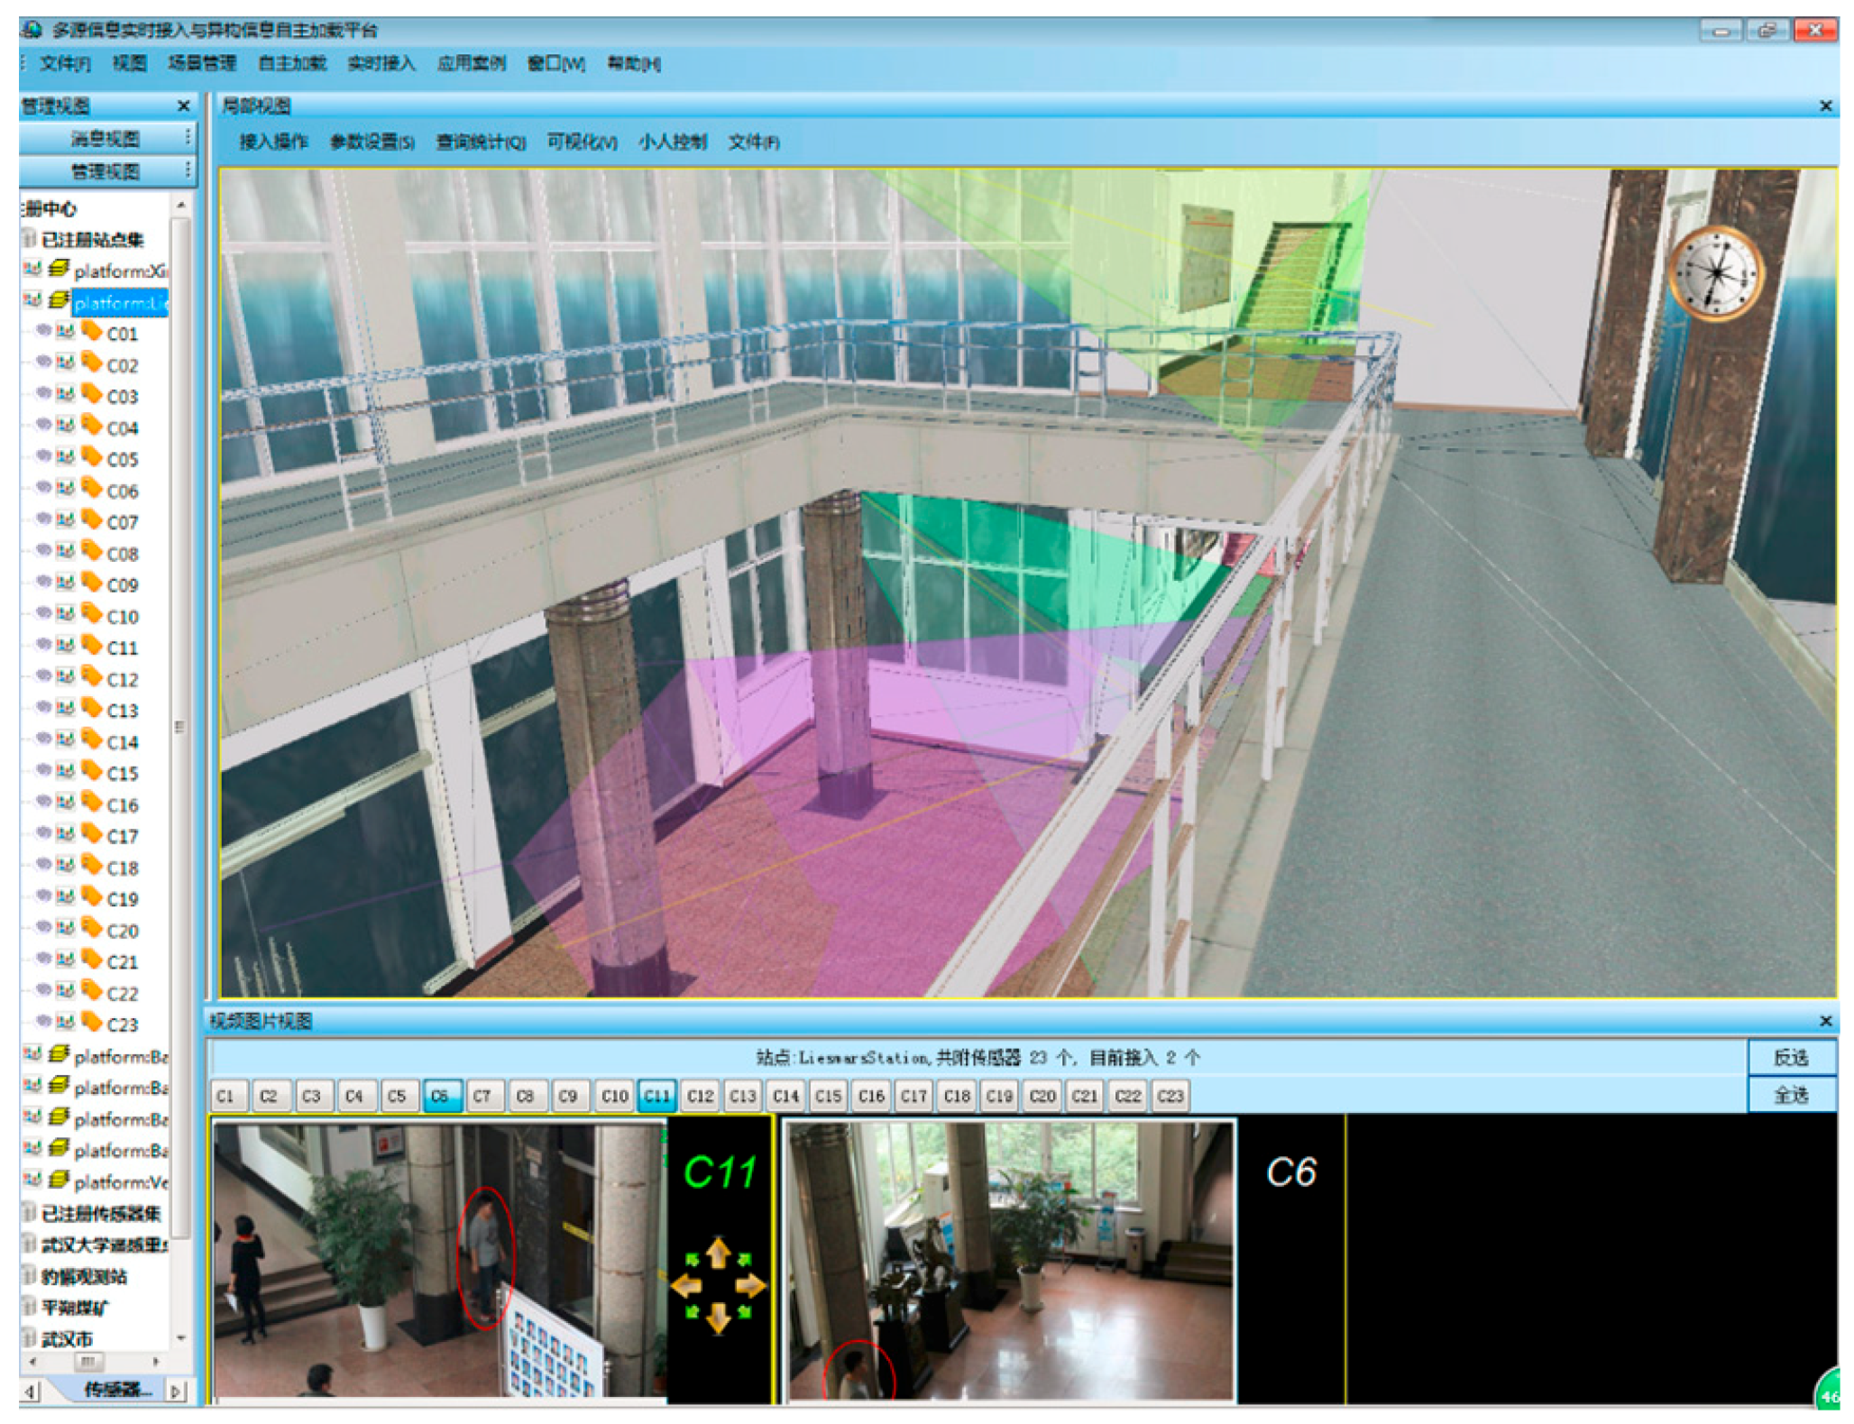Toggle visibility eye for sensor C05
1854x1424 pixels.
click(42, 457)
